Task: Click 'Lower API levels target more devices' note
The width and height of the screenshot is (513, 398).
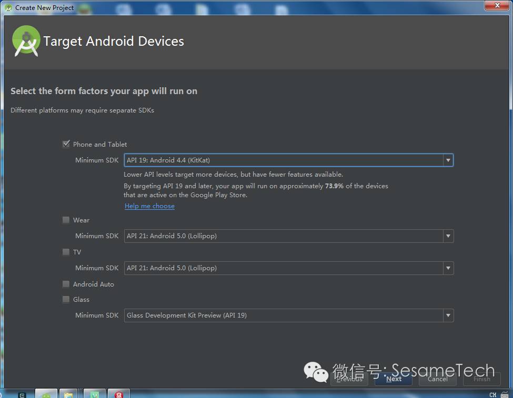Action: [233, 175]
